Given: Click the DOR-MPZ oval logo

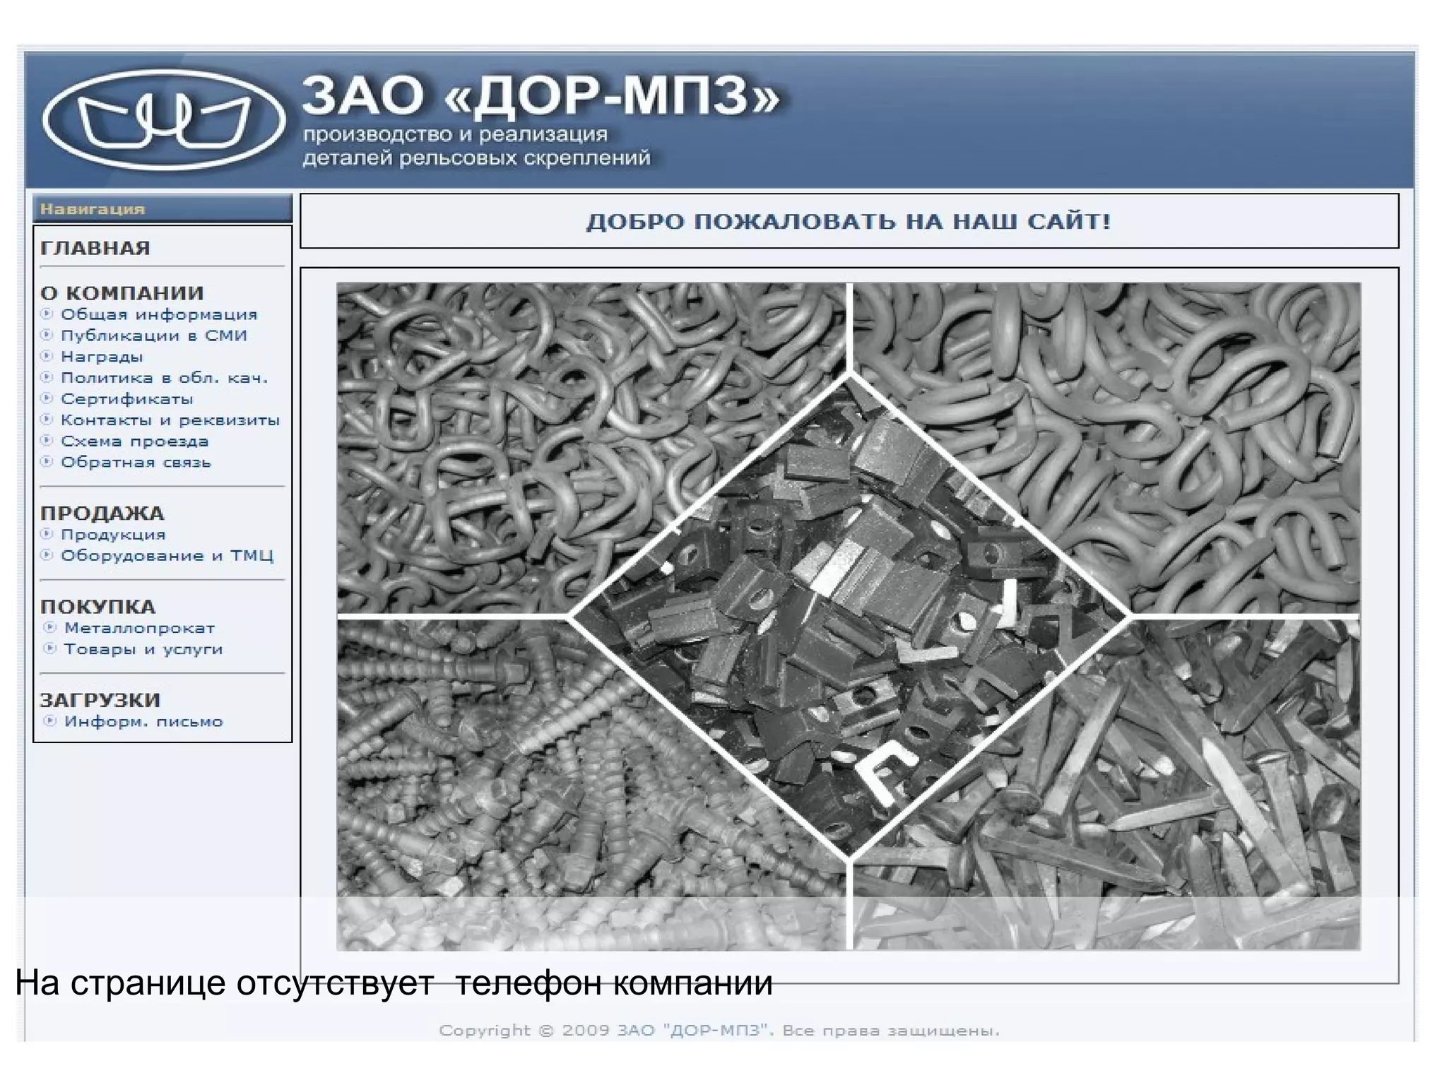Looking at the screenshot, I should [164, 119].
